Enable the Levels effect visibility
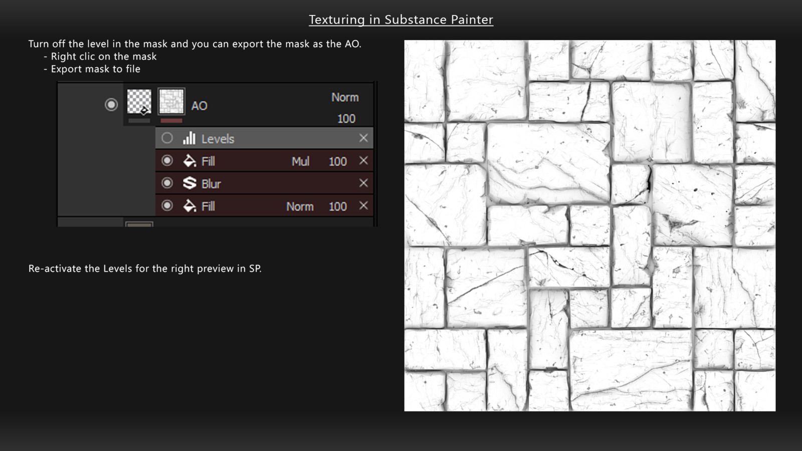802x451 pixels. pyautogui.click(x=167, y=138)
